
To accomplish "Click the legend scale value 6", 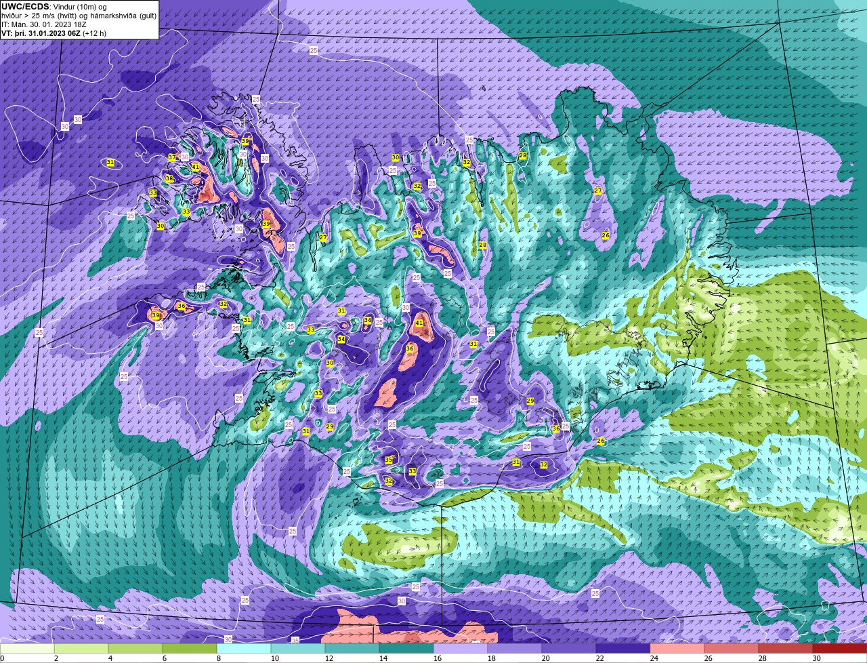I will point(164,658).
